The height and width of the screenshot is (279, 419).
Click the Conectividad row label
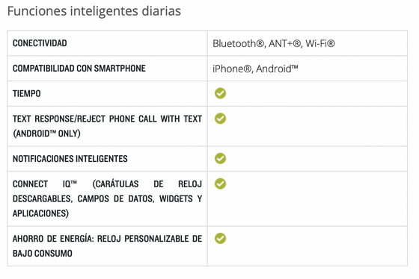40,43
